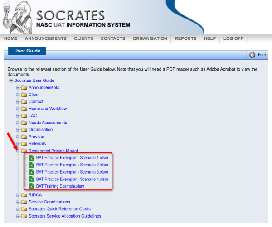Screen dimensions: 272x227
Task: Click the Organisation folder icon
Action: click(24, 130)
